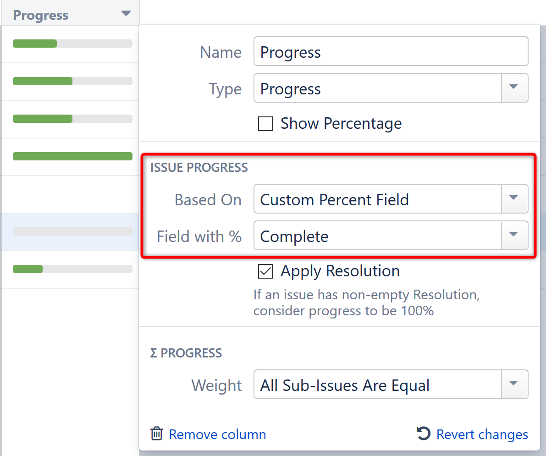This screenshot has height=456, width=546.
Task: Click the Weight dropdown arrow button
Action: click(515, 385)
